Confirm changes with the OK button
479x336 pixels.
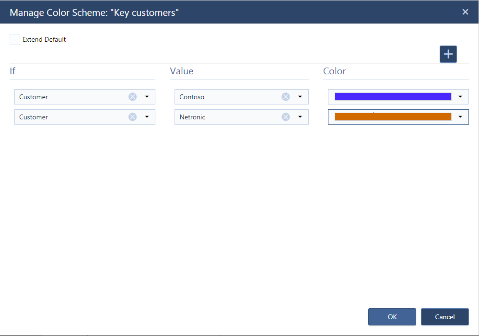tap(392, 317)
